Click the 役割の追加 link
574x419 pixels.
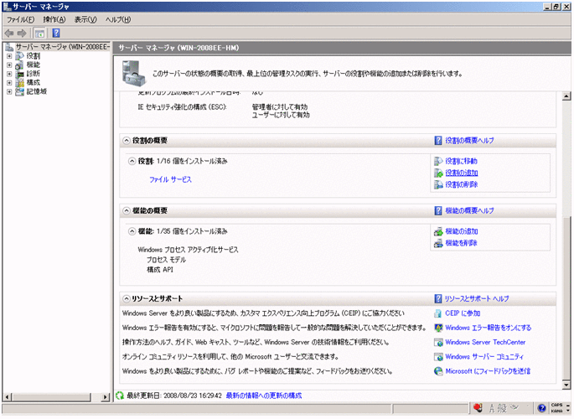pyautogui.click(x=462, y=173)
